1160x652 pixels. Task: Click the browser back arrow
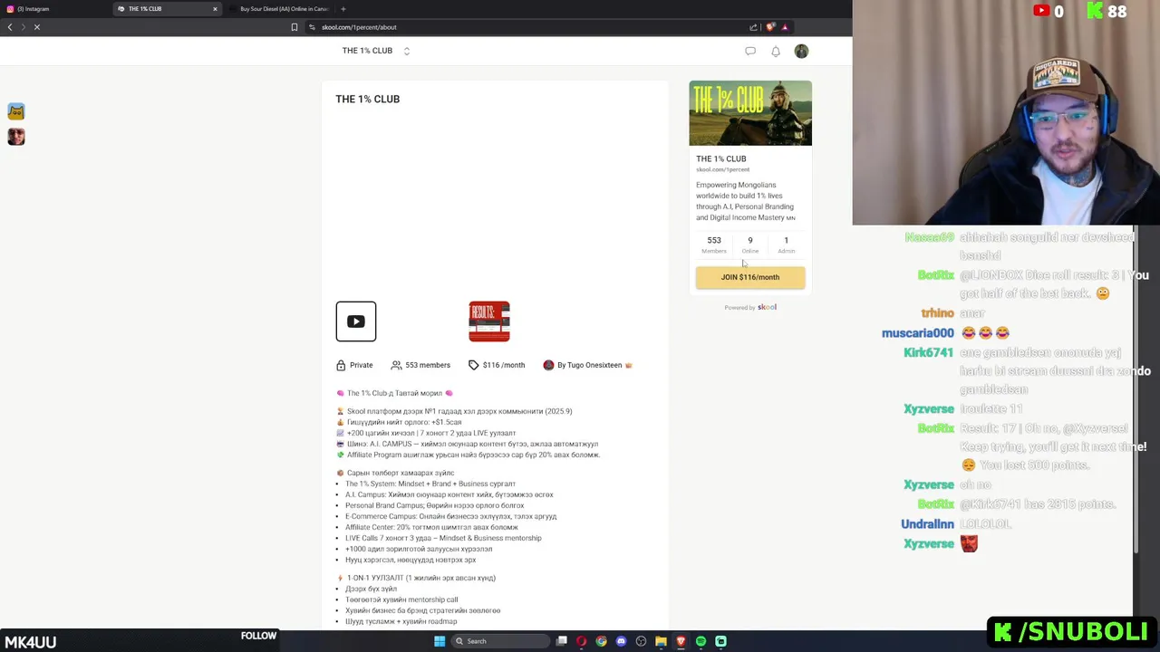(10, 27)
